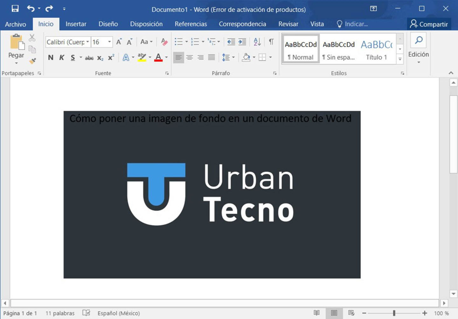Open the spelling check status icon
This screenshot has height=319, width=458.
pos(86,313)
